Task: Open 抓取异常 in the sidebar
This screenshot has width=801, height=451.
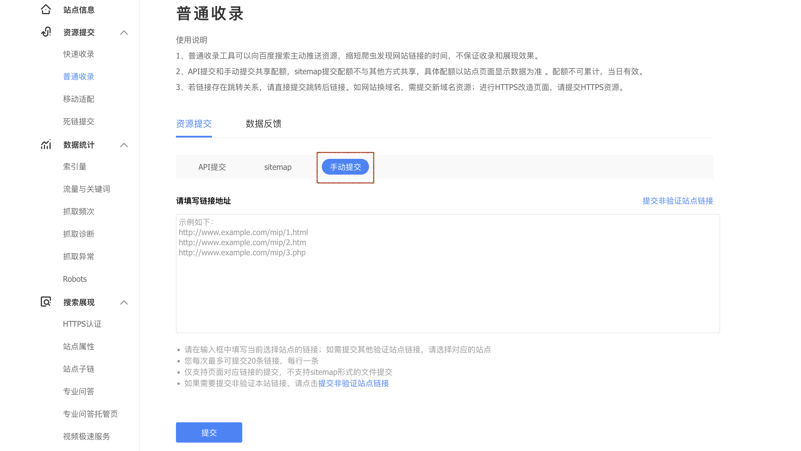Action: [79, 256]
